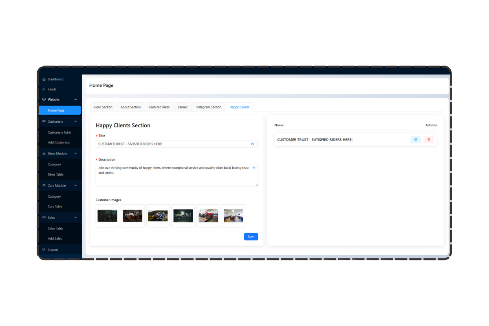The width and height of the screenshot is (489, 326).
Task: Click the robot icon in Description box
Action: [254, 168]
